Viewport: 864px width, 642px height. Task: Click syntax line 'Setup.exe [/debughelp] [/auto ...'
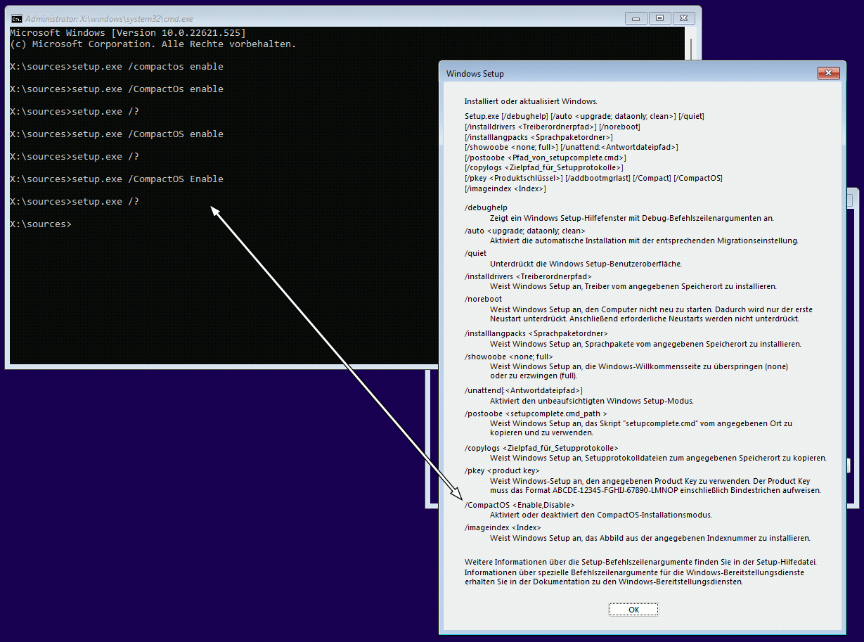tap(584, 116)
